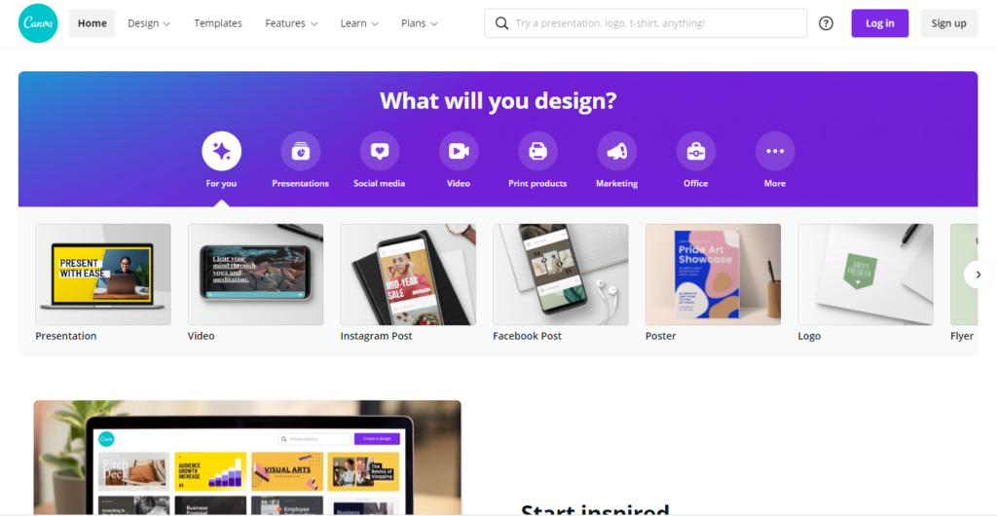The image size is (997, 516).
Task: Click the Canva logo
Action: coord(38,23)
